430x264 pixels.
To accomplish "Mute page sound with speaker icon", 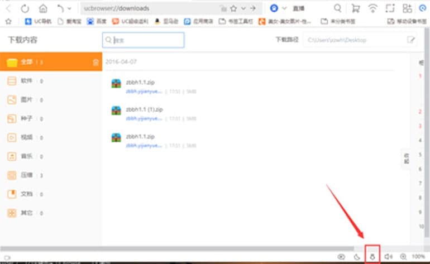I will click(388, 257).
